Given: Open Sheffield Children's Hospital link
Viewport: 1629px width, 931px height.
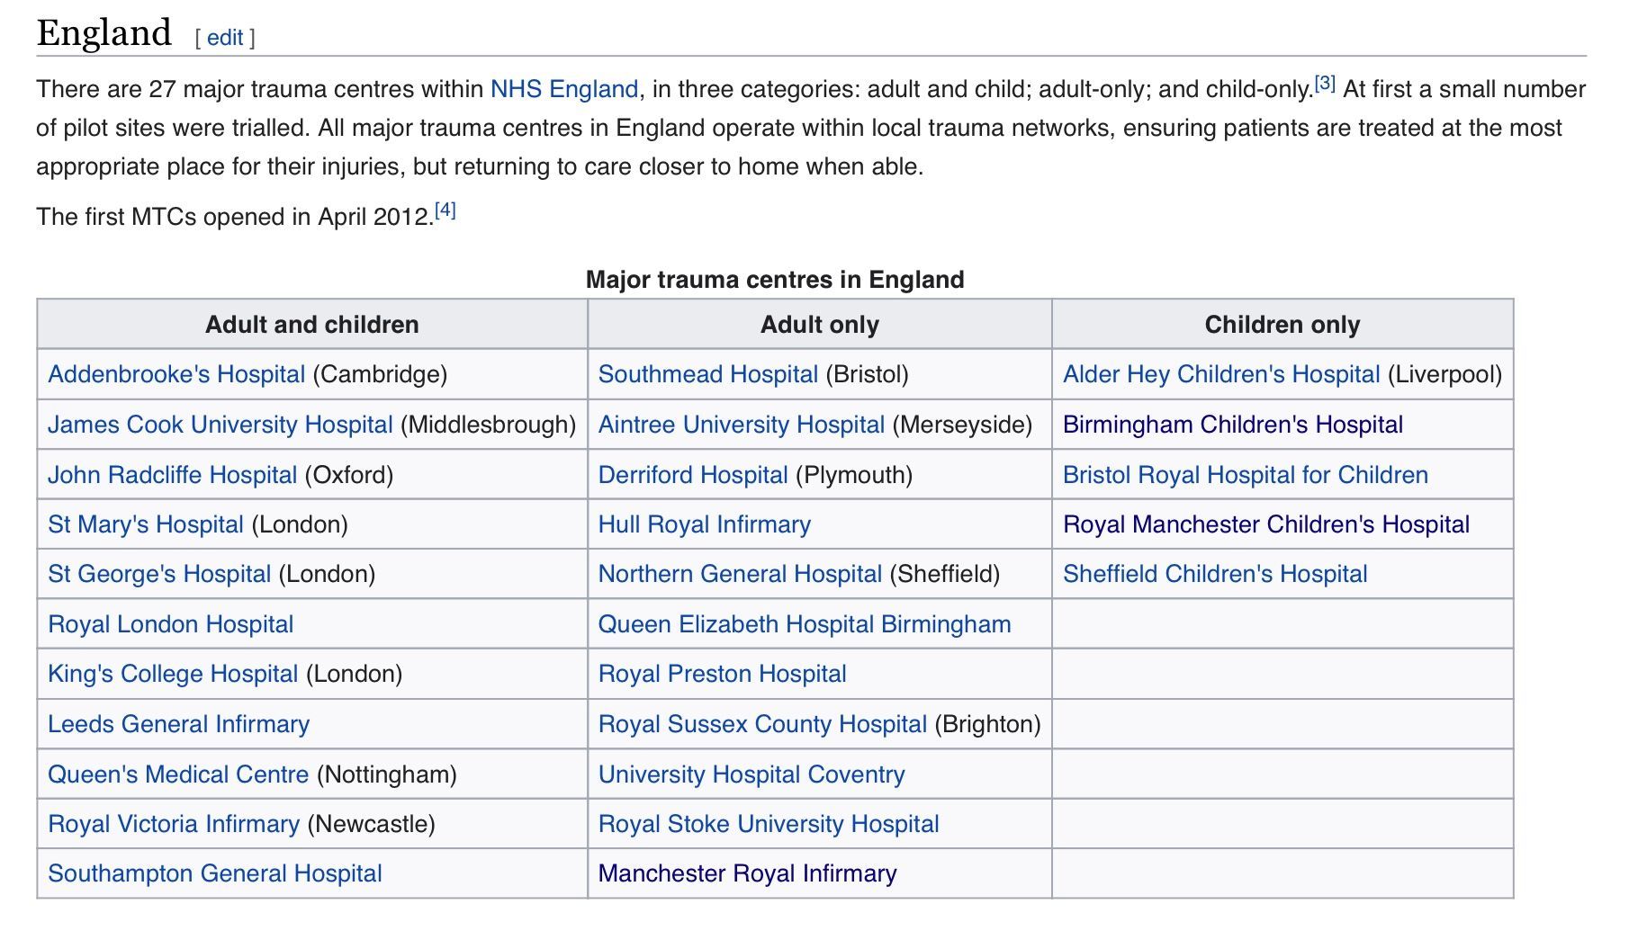Looking at the screenshot, I should 1214,574.
